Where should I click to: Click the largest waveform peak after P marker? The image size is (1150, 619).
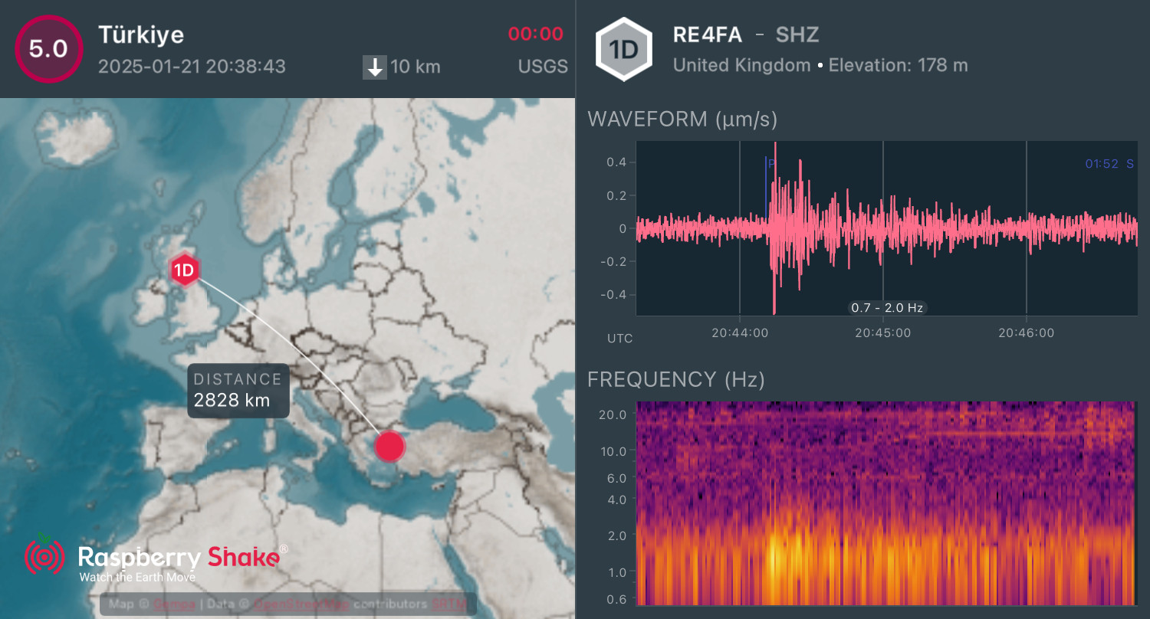[775, 228]
